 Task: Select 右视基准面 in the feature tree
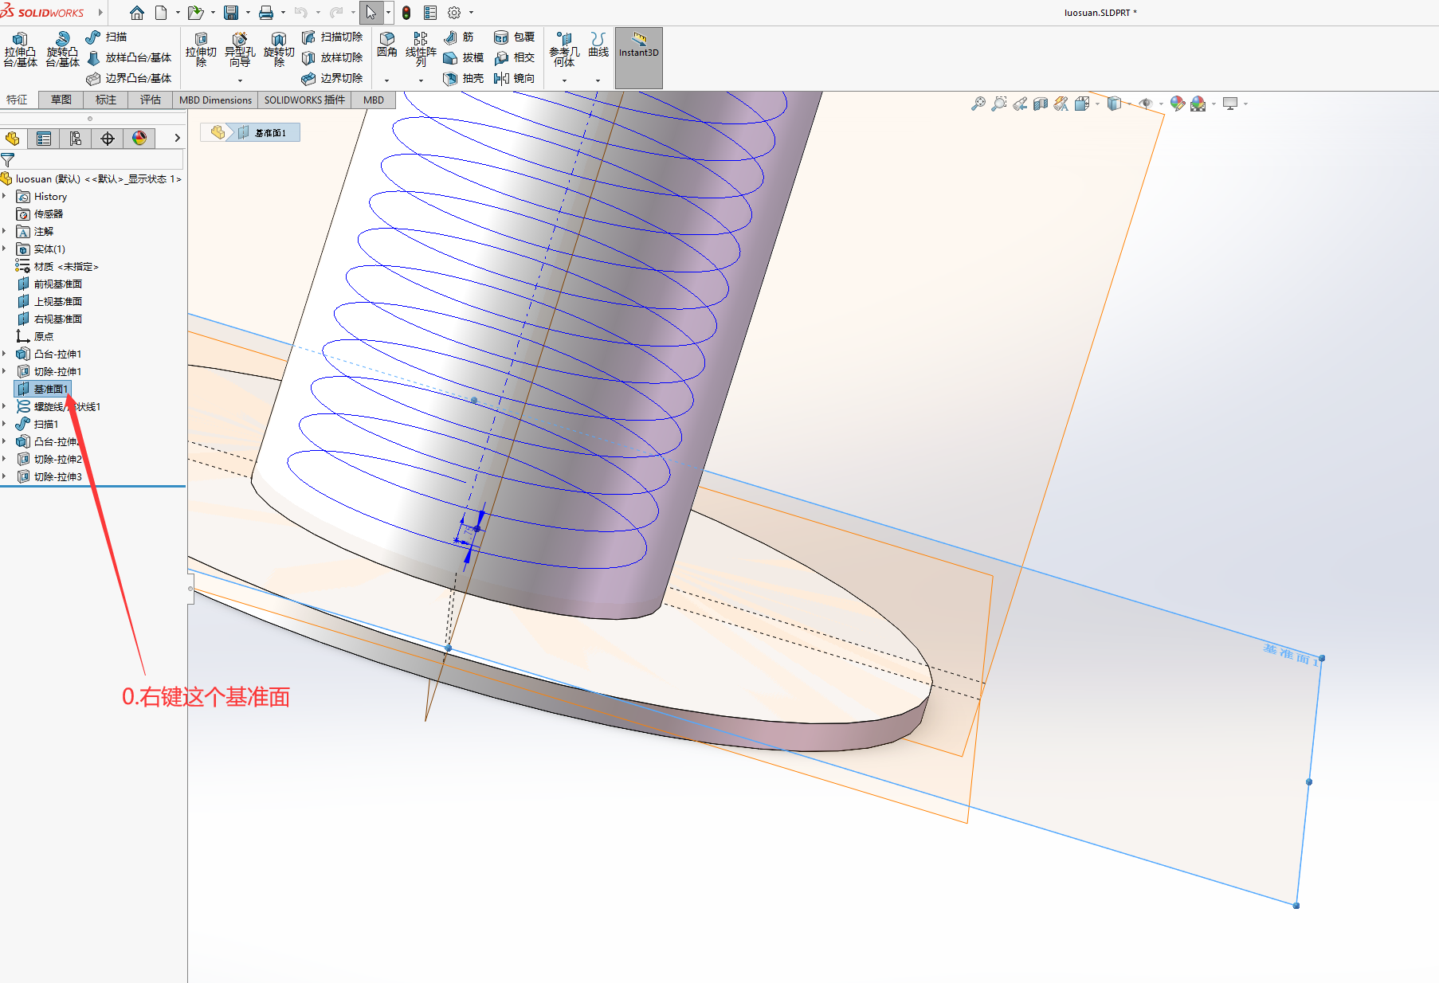[49, 319]
